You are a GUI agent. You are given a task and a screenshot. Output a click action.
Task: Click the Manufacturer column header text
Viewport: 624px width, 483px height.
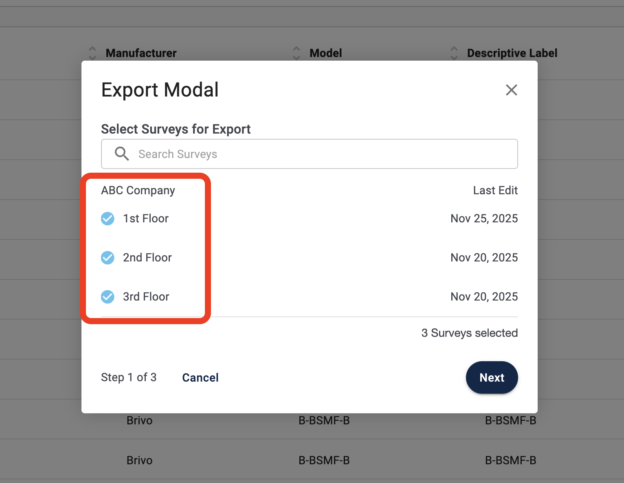click(x=141, y=53)
